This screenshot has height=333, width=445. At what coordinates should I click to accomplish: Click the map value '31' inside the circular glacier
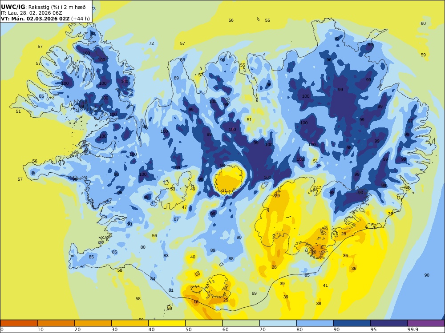coord(224,190)
